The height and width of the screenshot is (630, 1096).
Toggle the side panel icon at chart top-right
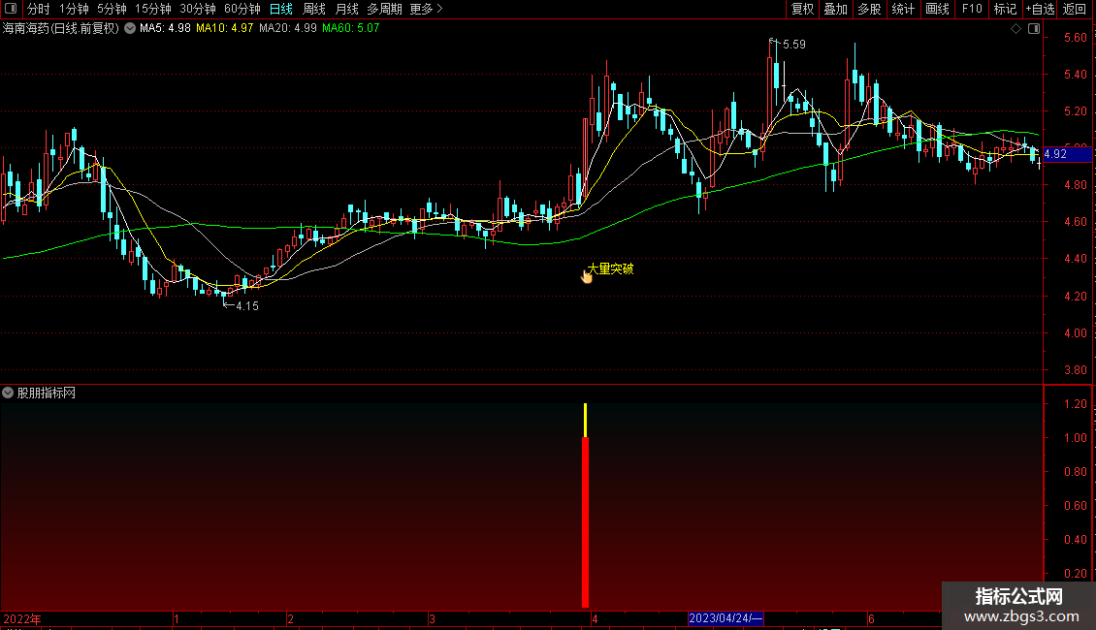pyautogui.click(x=1034, y=29)
